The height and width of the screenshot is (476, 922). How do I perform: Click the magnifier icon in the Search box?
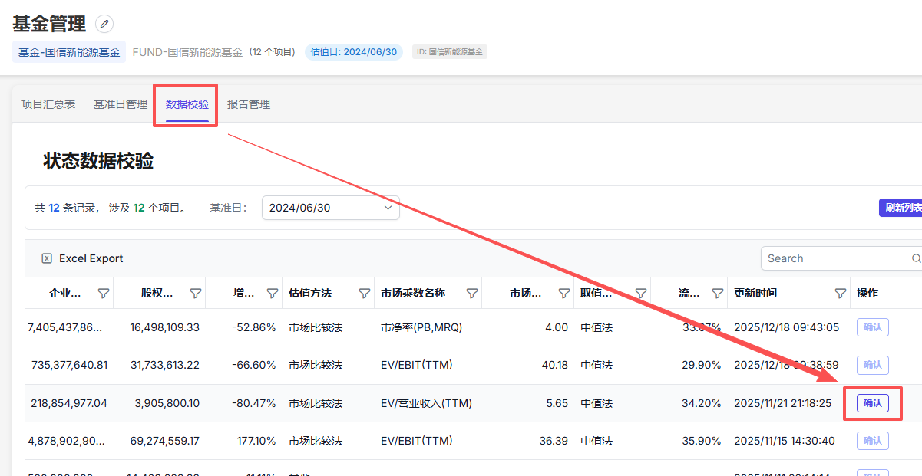click(916, 258)
